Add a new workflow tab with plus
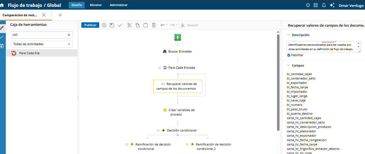Screen dimensions: 365x154 click(60, 15)
